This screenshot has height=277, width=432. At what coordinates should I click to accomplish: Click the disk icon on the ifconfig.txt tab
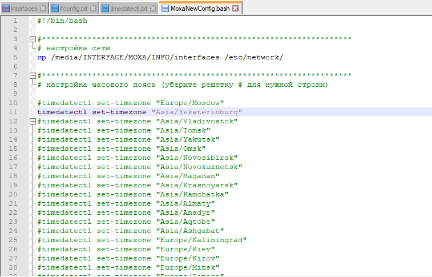click(x=54, y=9)
